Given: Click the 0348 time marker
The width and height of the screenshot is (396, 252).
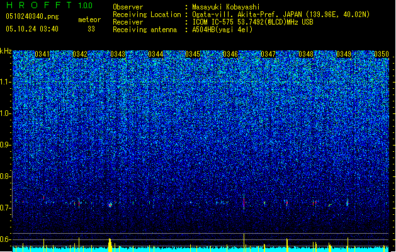Looking at the screenshot, I should coord(306,54).
